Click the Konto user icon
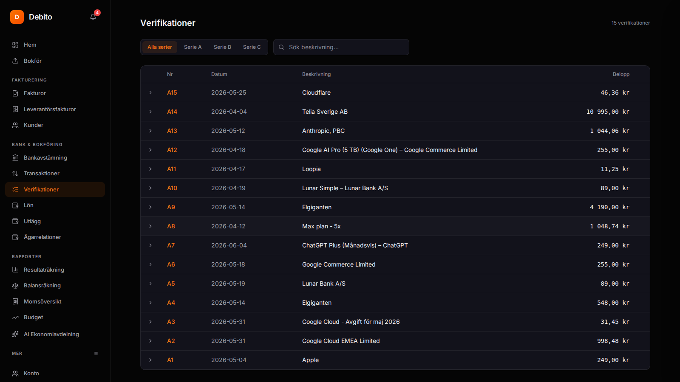Screen dimensions: 680x382 pos(15,374)
